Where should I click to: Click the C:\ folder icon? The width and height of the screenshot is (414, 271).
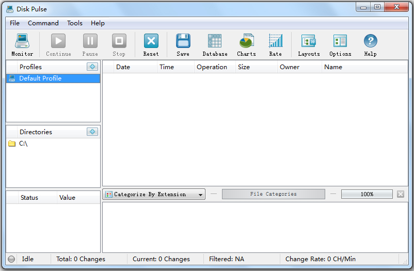[12, 144]
